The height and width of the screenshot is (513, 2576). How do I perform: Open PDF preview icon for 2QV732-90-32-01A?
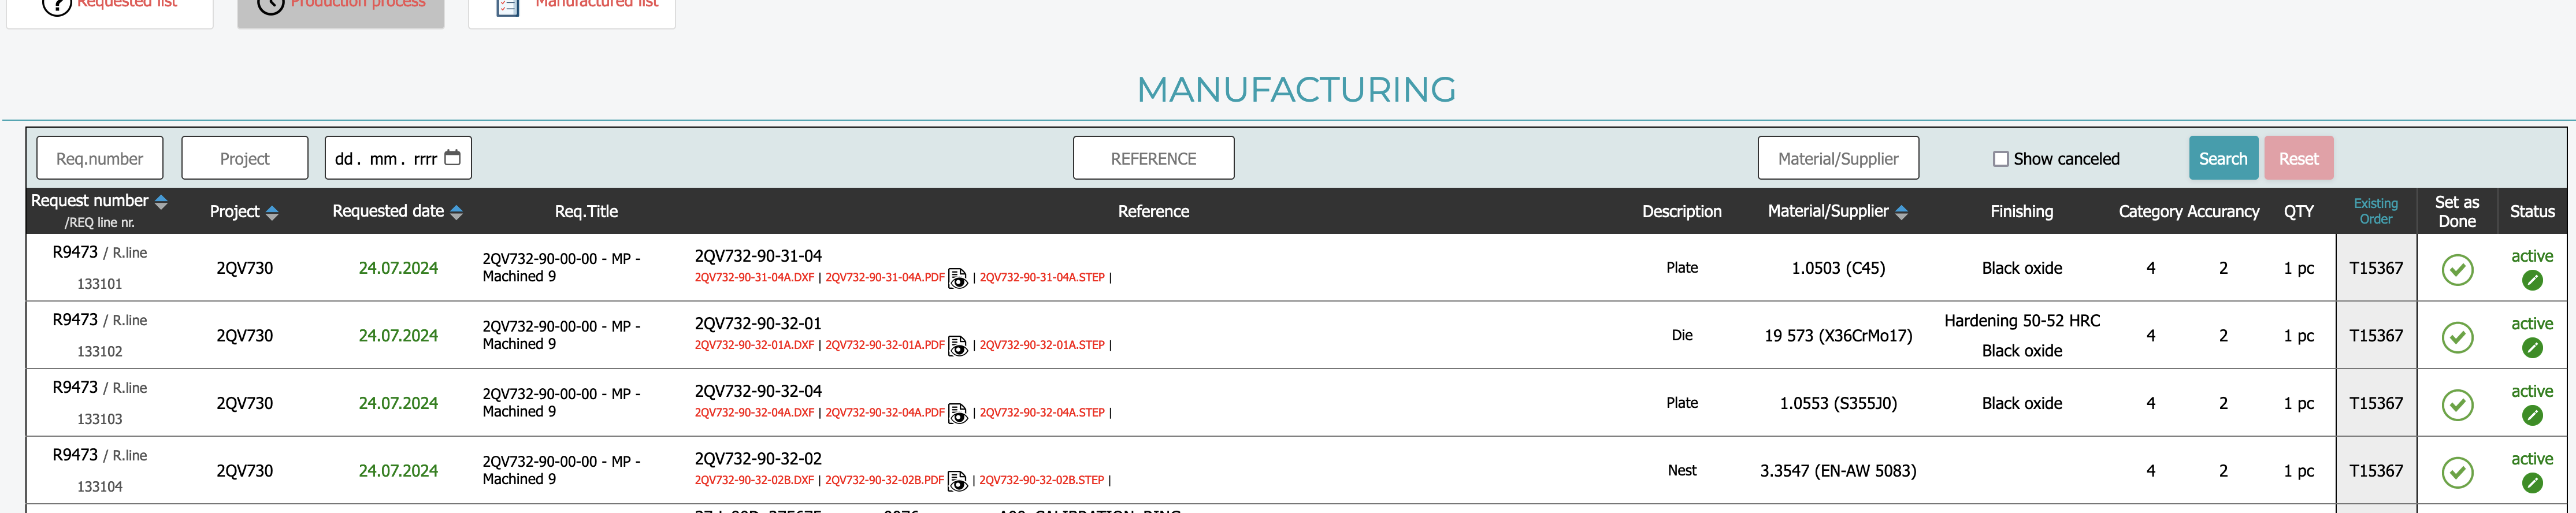(x=957, y=346)
